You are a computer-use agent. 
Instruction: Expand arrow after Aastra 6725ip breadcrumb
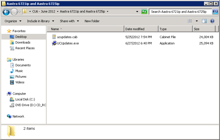point(107,12)
